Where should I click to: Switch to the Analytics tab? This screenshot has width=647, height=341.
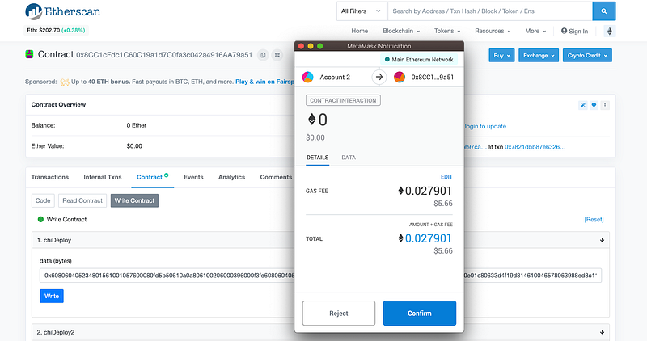[x=231, y=177]
